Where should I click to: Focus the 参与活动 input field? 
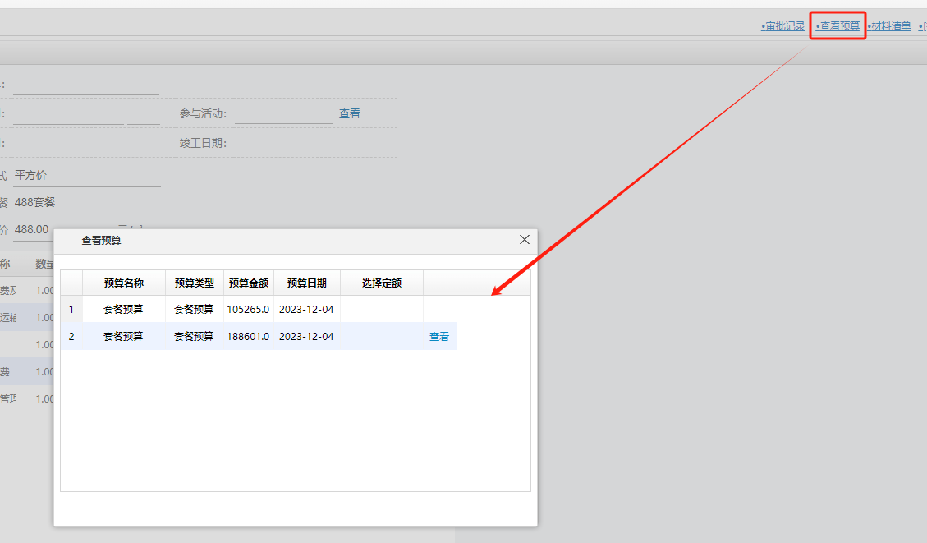click(x=283, y=114)
